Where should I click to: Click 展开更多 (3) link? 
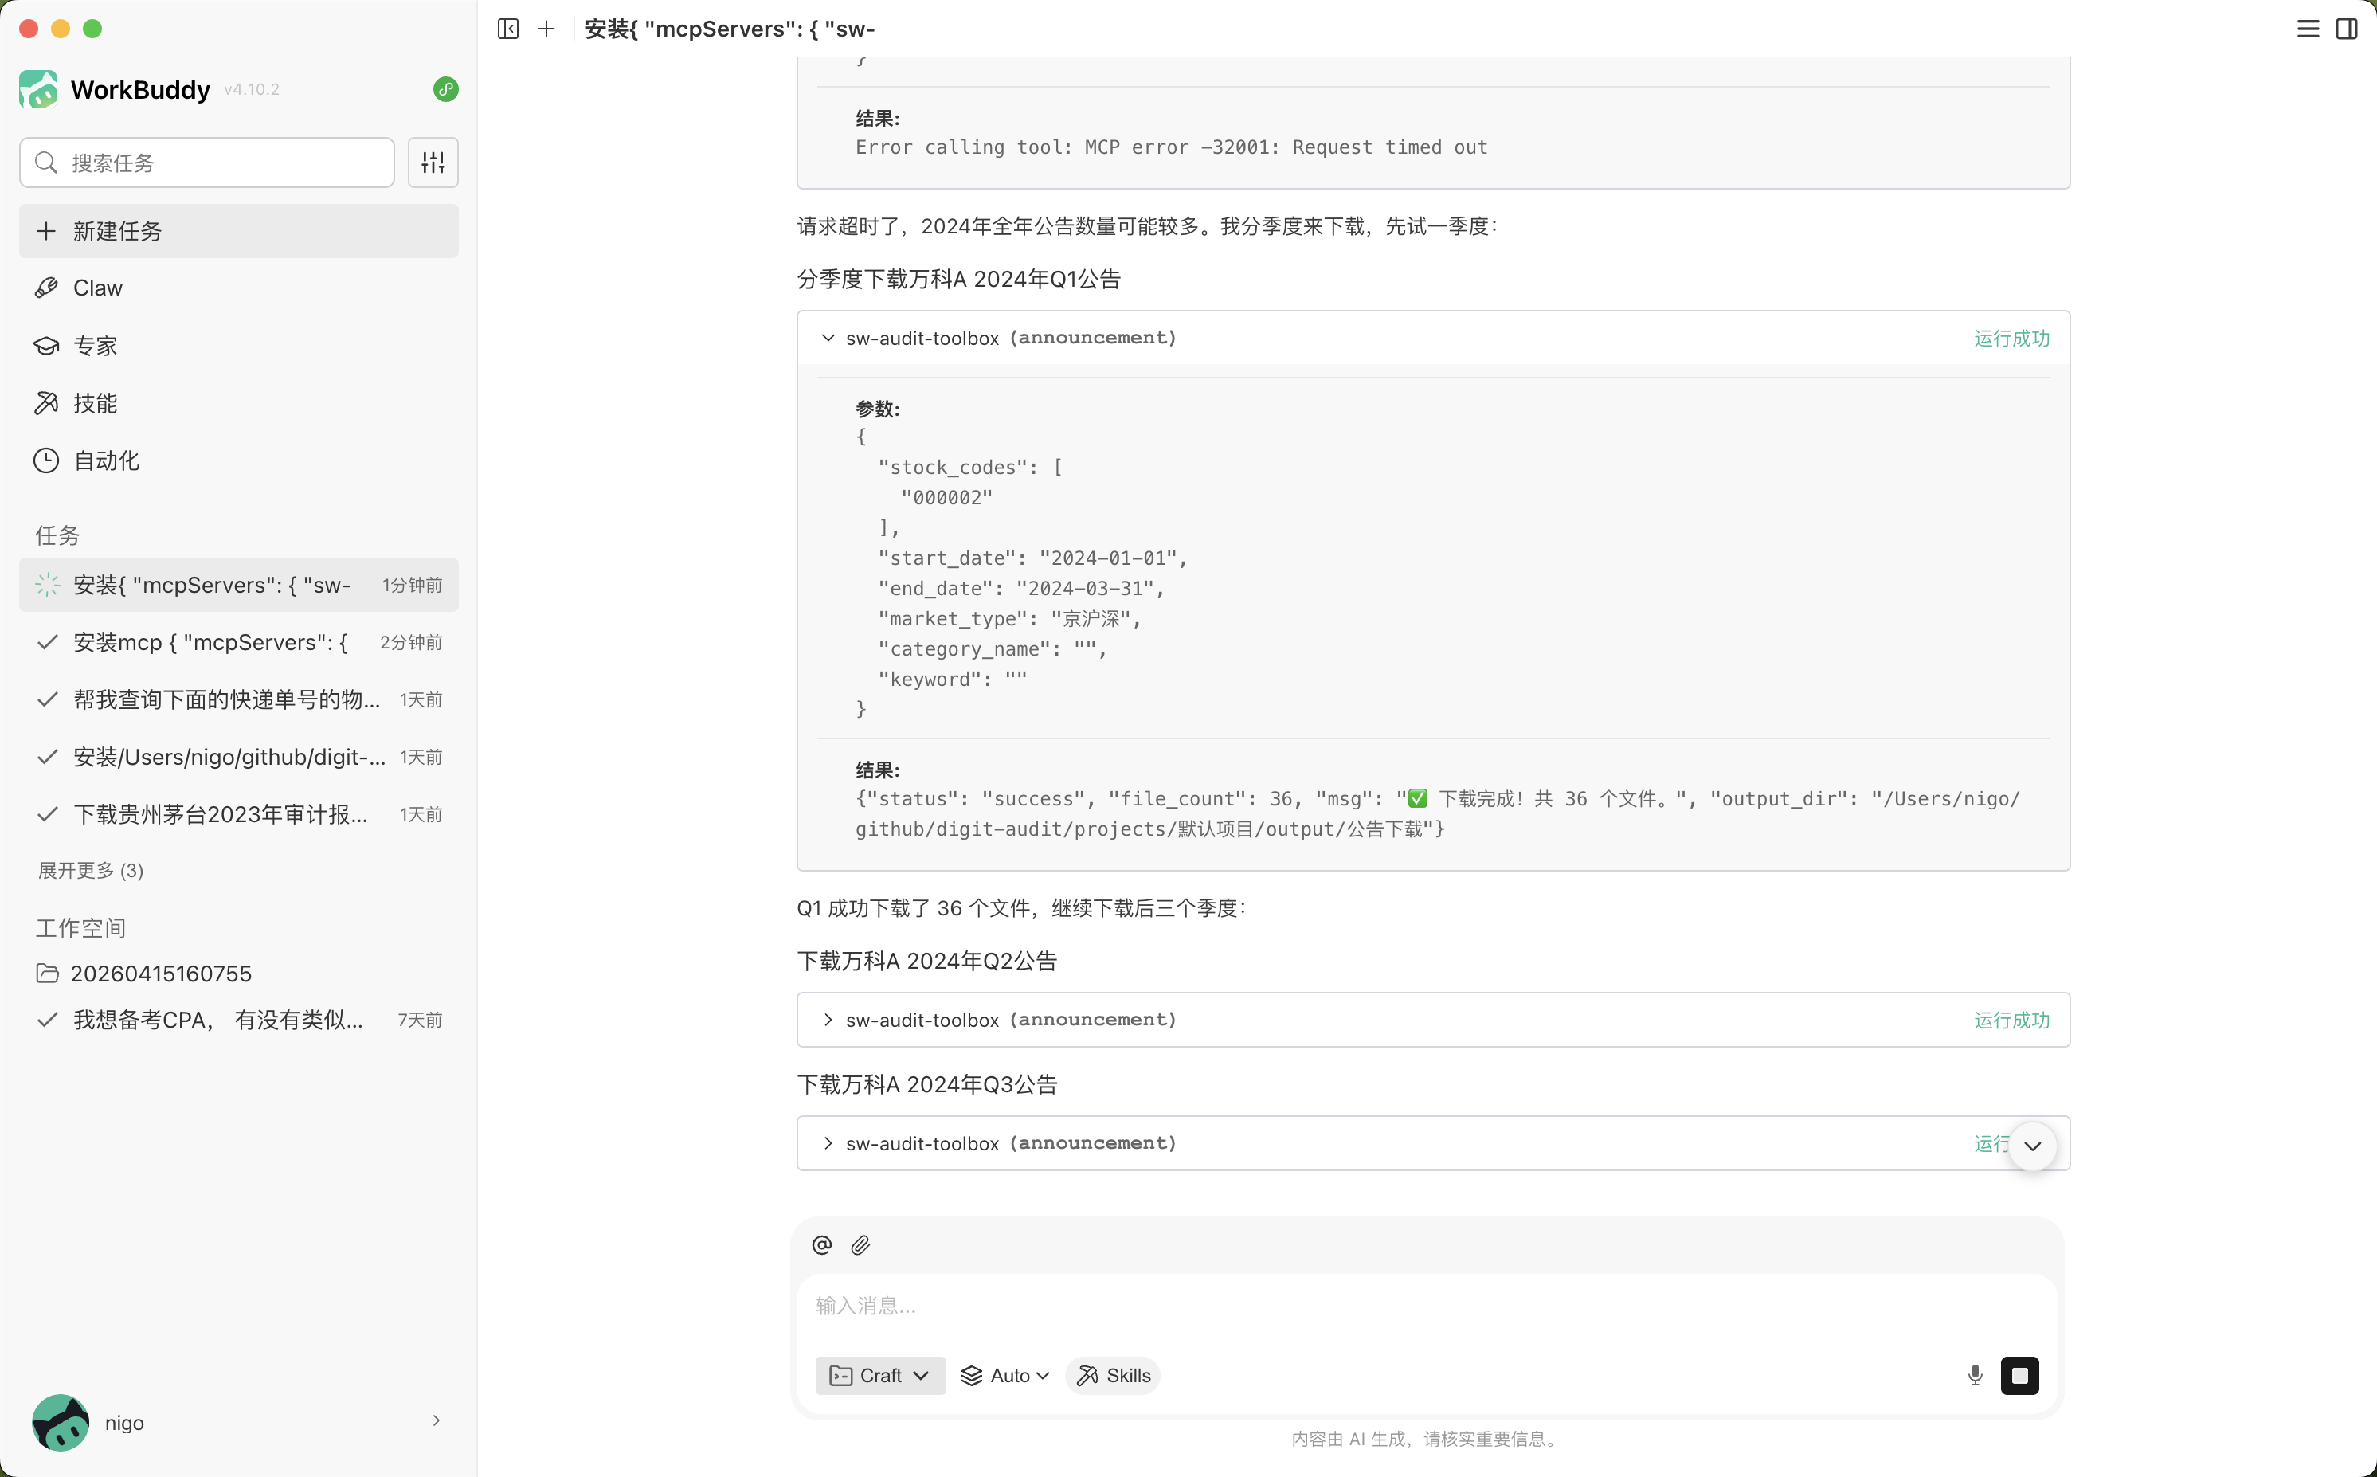pyautogui.click(x=91, y=871)
